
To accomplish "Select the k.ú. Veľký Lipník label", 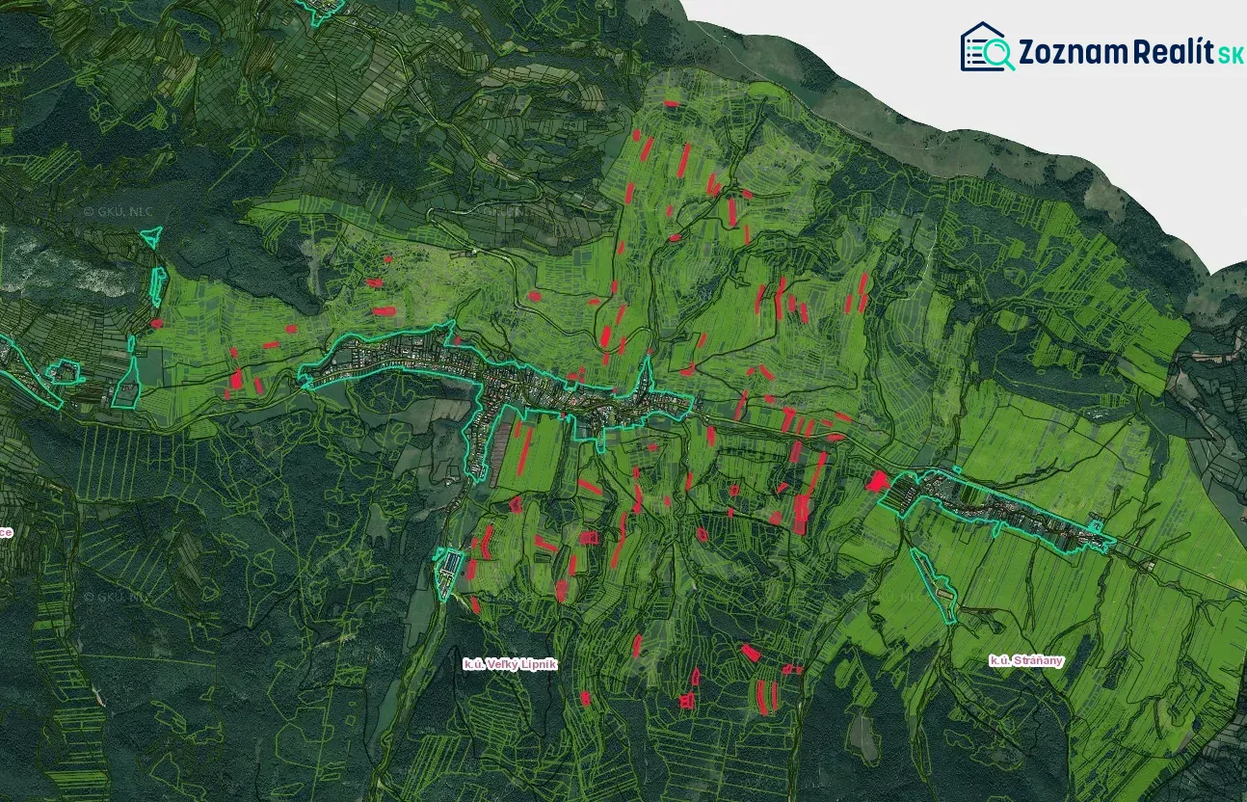I will click(511, 664).
